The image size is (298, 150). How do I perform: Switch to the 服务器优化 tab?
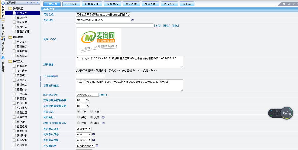point(92,4)
